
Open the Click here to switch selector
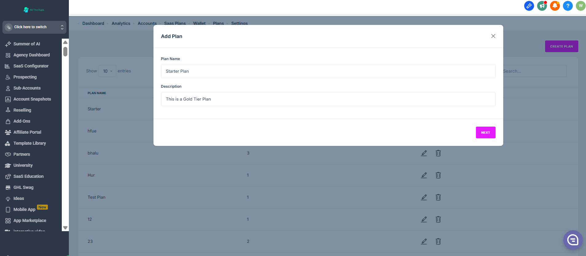click(x=34, y=27)
